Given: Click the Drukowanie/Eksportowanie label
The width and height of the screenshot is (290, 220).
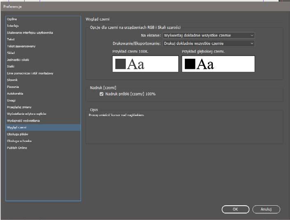Looking at the screenshot, I should pos(137,44).
